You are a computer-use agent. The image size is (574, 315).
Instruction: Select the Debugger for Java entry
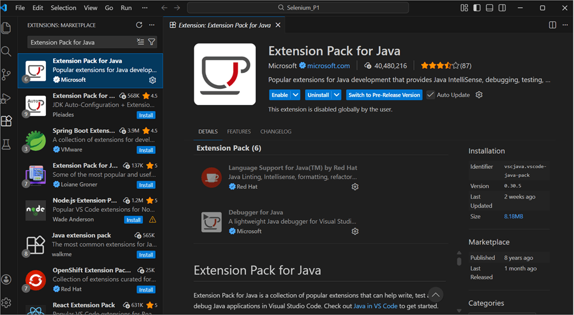coord(280,222)
